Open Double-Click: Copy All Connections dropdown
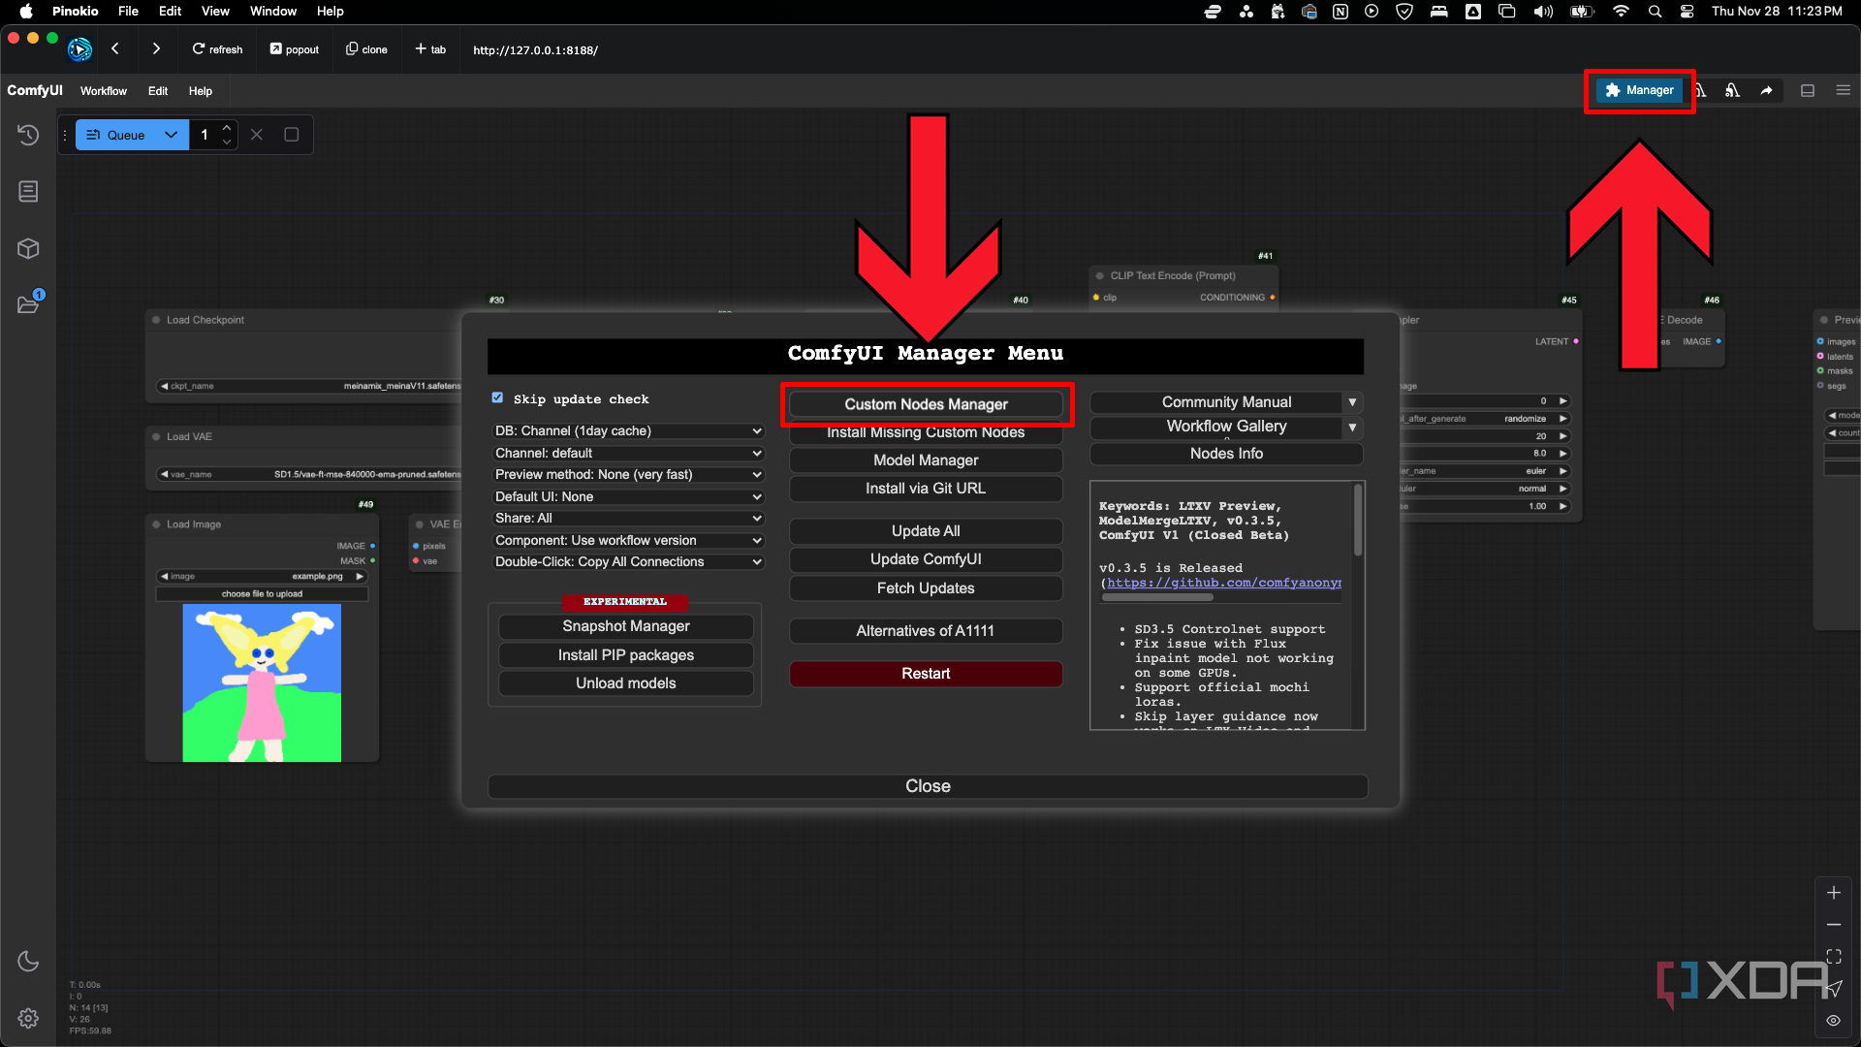 pyautogui.click(x=628, y=561)
